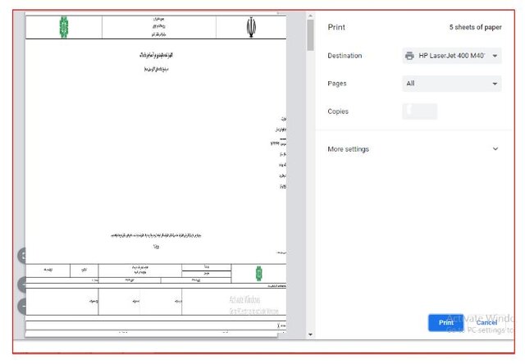
Task: Open the HP LaserJet destination dropdown arrow
Action: [495, 56]
